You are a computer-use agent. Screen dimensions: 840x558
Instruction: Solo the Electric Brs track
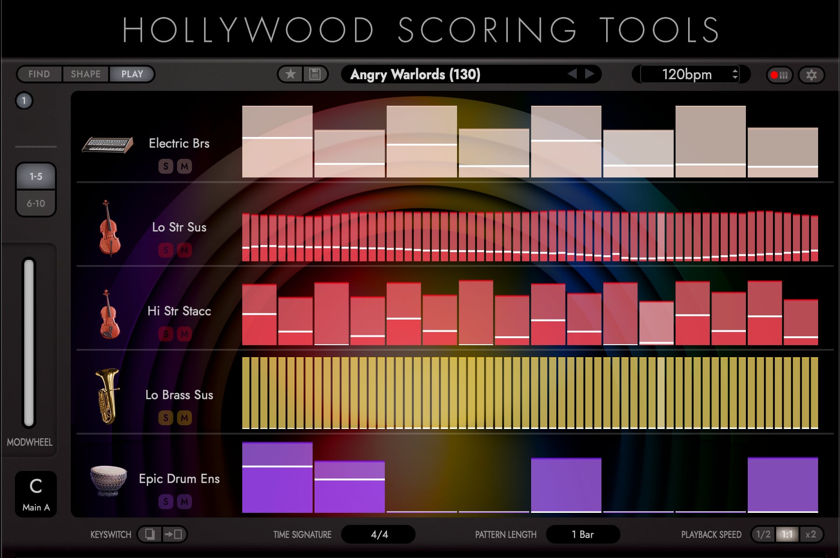coord(166,166)
